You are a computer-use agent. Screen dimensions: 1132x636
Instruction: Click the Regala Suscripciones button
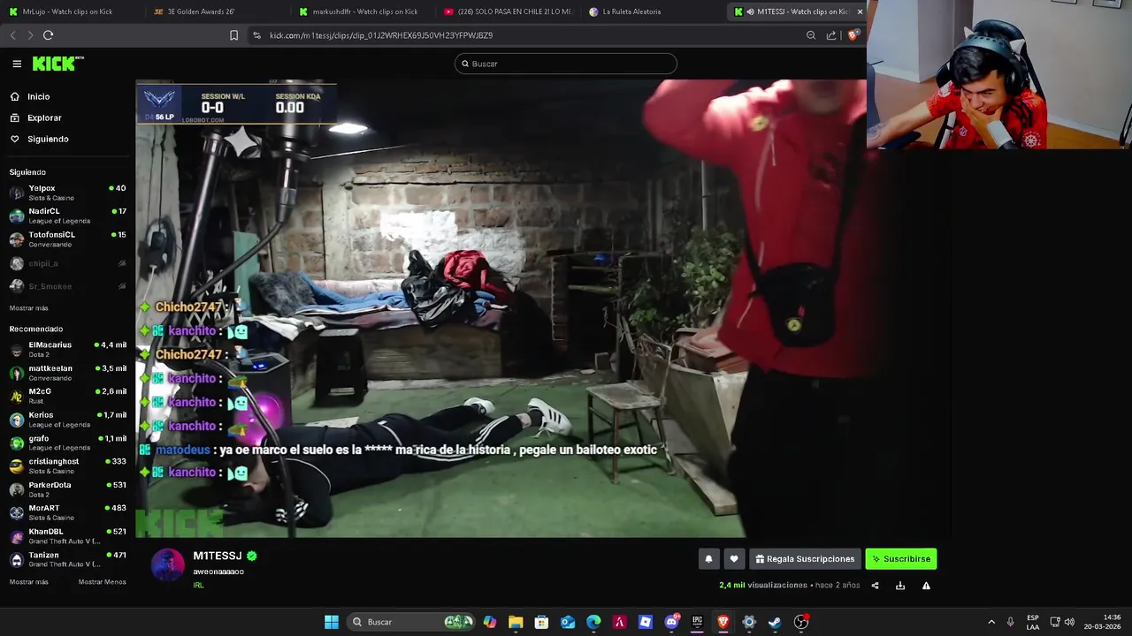point(805,559)
